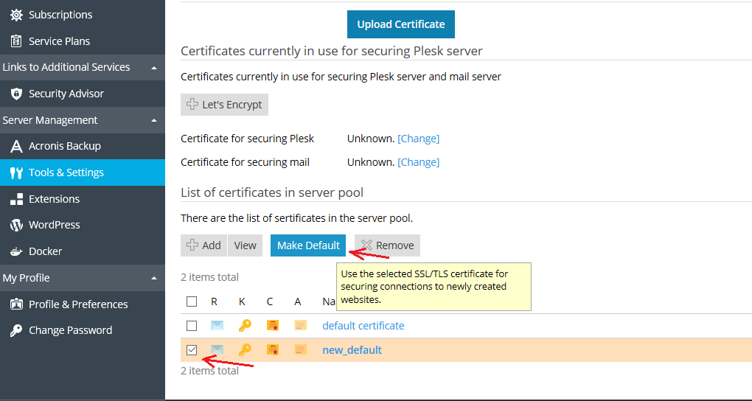Check the default certificate checkbox
This screenshot has width=752, height=401.
pyautogui.click(x=192, y=326)
